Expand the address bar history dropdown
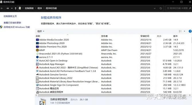Image resolution: width=192 pixels, height=105 pixels. tap(155, 8)
